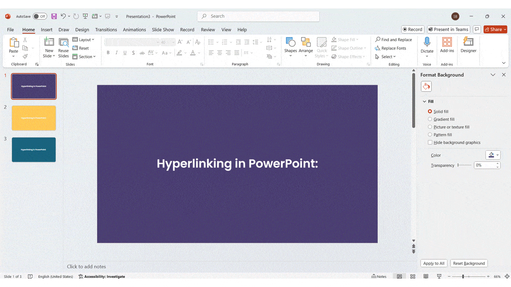
Task: Select the Solid fill radio button
Action: [430, 112]
